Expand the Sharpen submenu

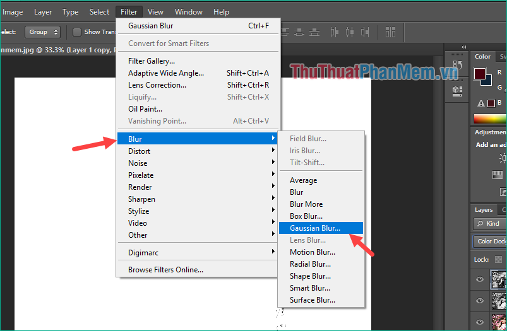[196, 199]
